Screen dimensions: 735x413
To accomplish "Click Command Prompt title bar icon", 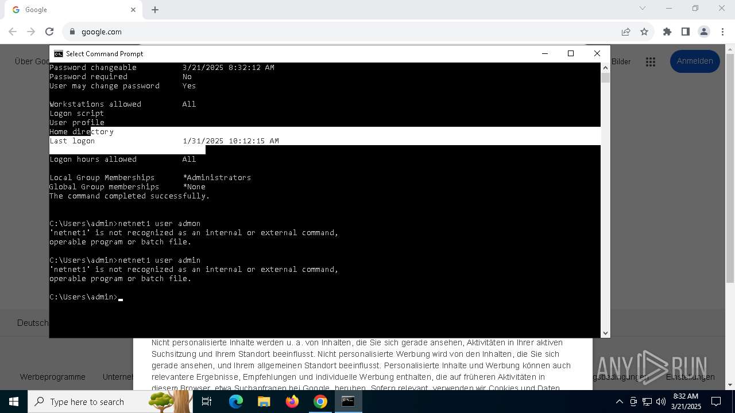I will (59, 53).
